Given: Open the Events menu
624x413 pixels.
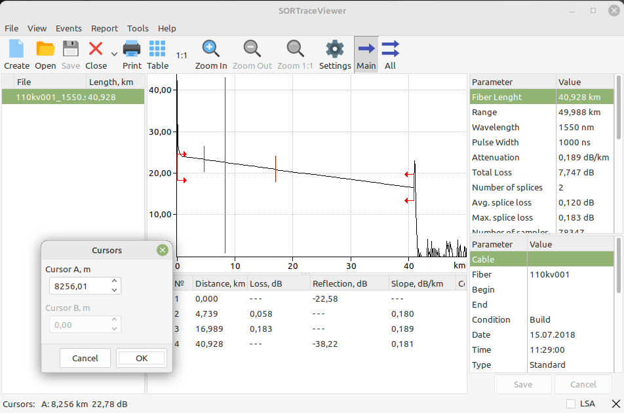Looking at the screenshot, I should [69, 28].
